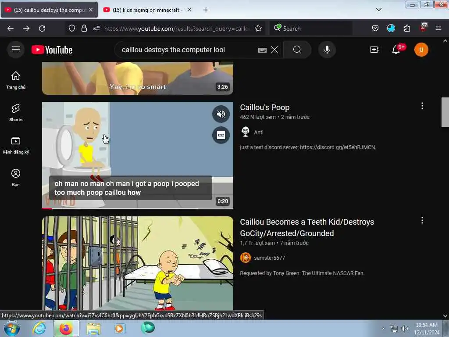The width and height of the screenshot is (449, 337).
Task: Open Shorts in the sidebar
Action: click(x=16, y=113)
